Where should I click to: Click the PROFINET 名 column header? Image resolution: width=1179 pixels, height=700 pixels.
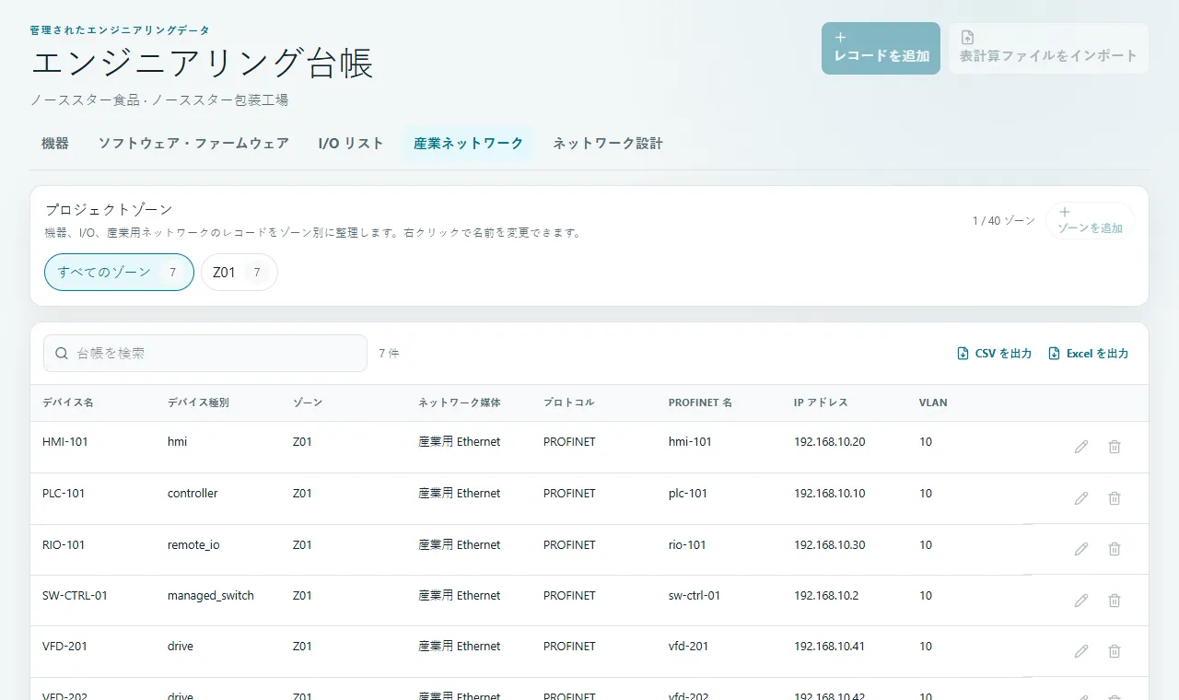point(700,402)
